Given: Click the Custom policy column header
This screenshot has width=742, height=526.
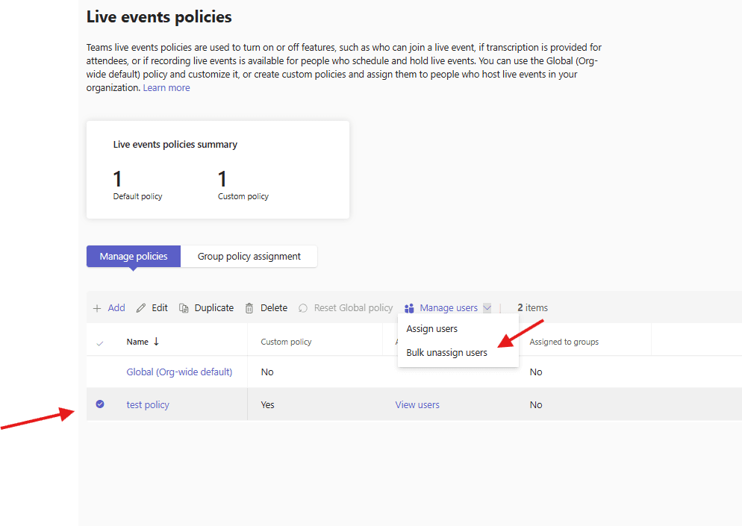Looking at the screenshot, I should coord(286,342).
